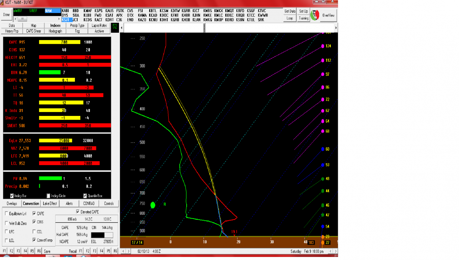Select the WRF model
Viewport: 459px width, 260px height.
18,11
